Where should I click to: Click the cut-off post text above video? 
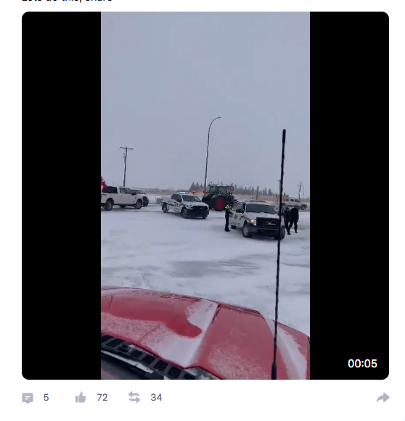coord(67,1)
